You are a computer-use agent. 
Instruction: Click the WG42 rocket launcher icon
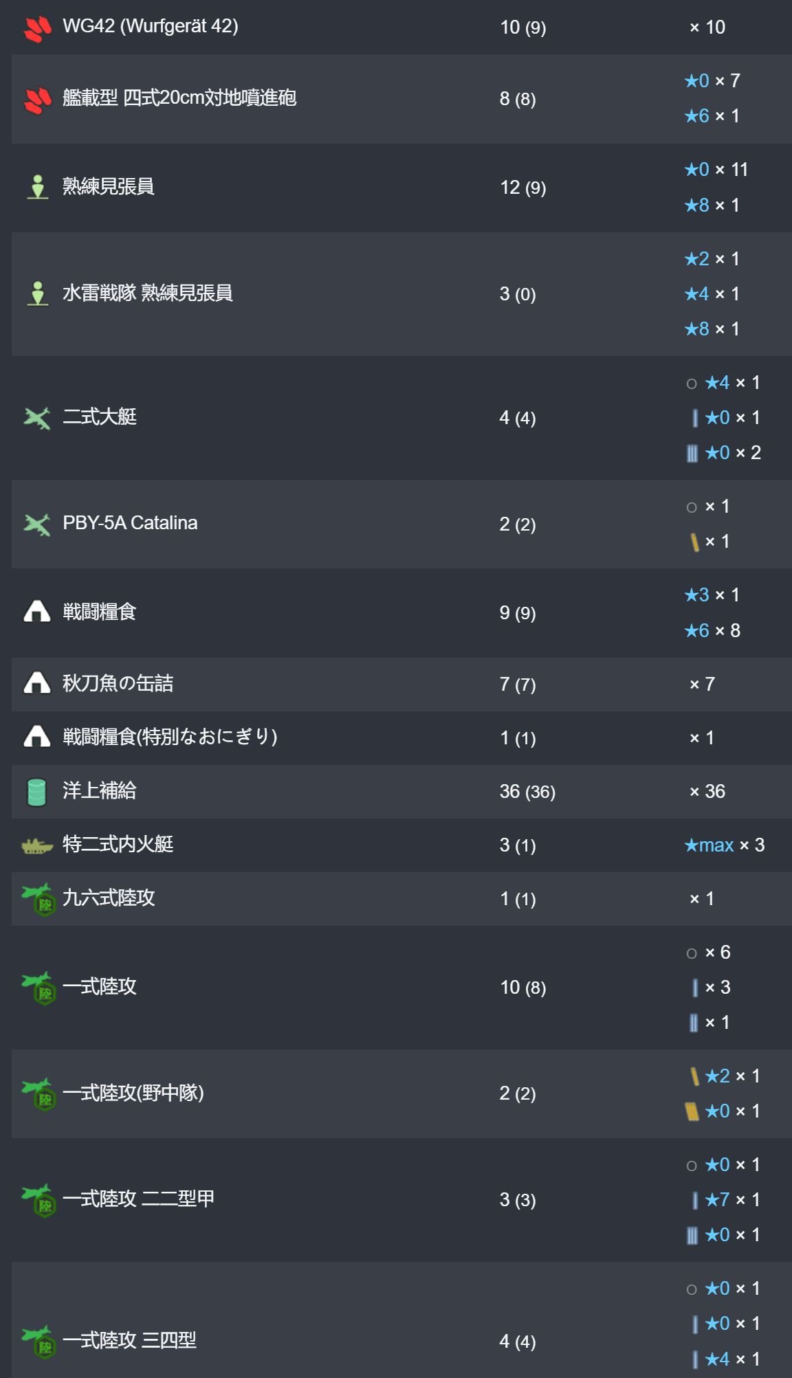click(x=37, y=29)
